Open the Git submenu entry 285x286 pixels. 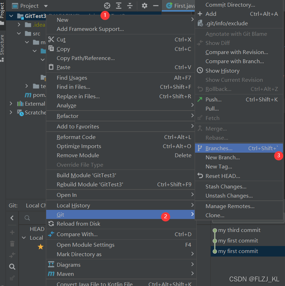tap(120, 214)
